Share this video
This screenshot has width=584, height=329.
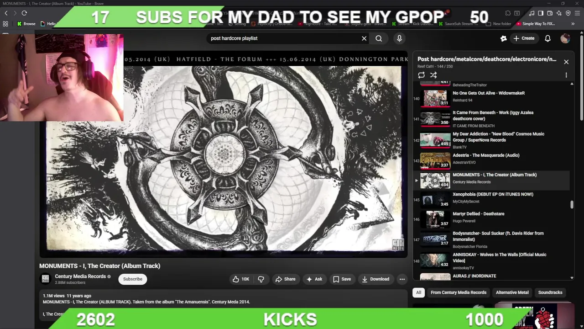(x=285, y=279)
